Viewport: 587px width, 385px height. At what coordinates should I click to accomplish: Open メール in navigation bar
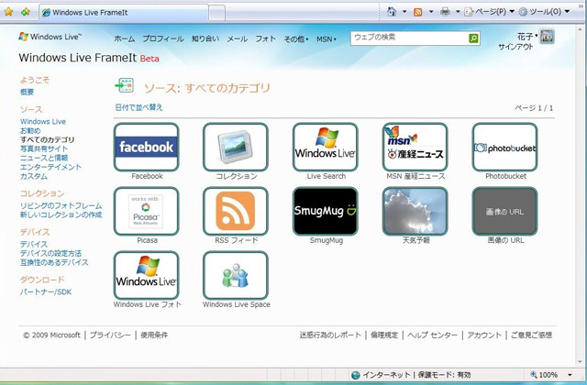click(x=237, y=38)
